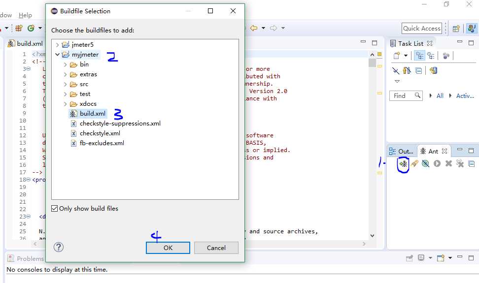Click the New Java Package toolbar icon
Screen dimensions: 479x283
19,29
